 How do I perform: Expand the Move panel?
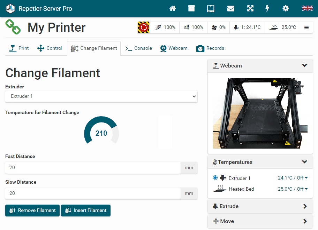[x=305, y=221]
